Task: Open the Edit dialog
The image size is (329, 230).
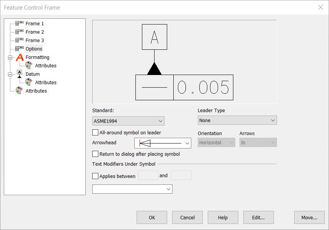Action: pos(258,217)
